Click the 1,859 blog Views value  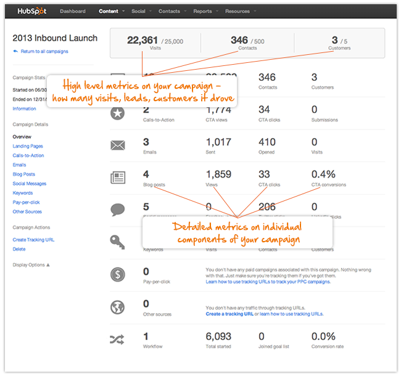point(218,174)
